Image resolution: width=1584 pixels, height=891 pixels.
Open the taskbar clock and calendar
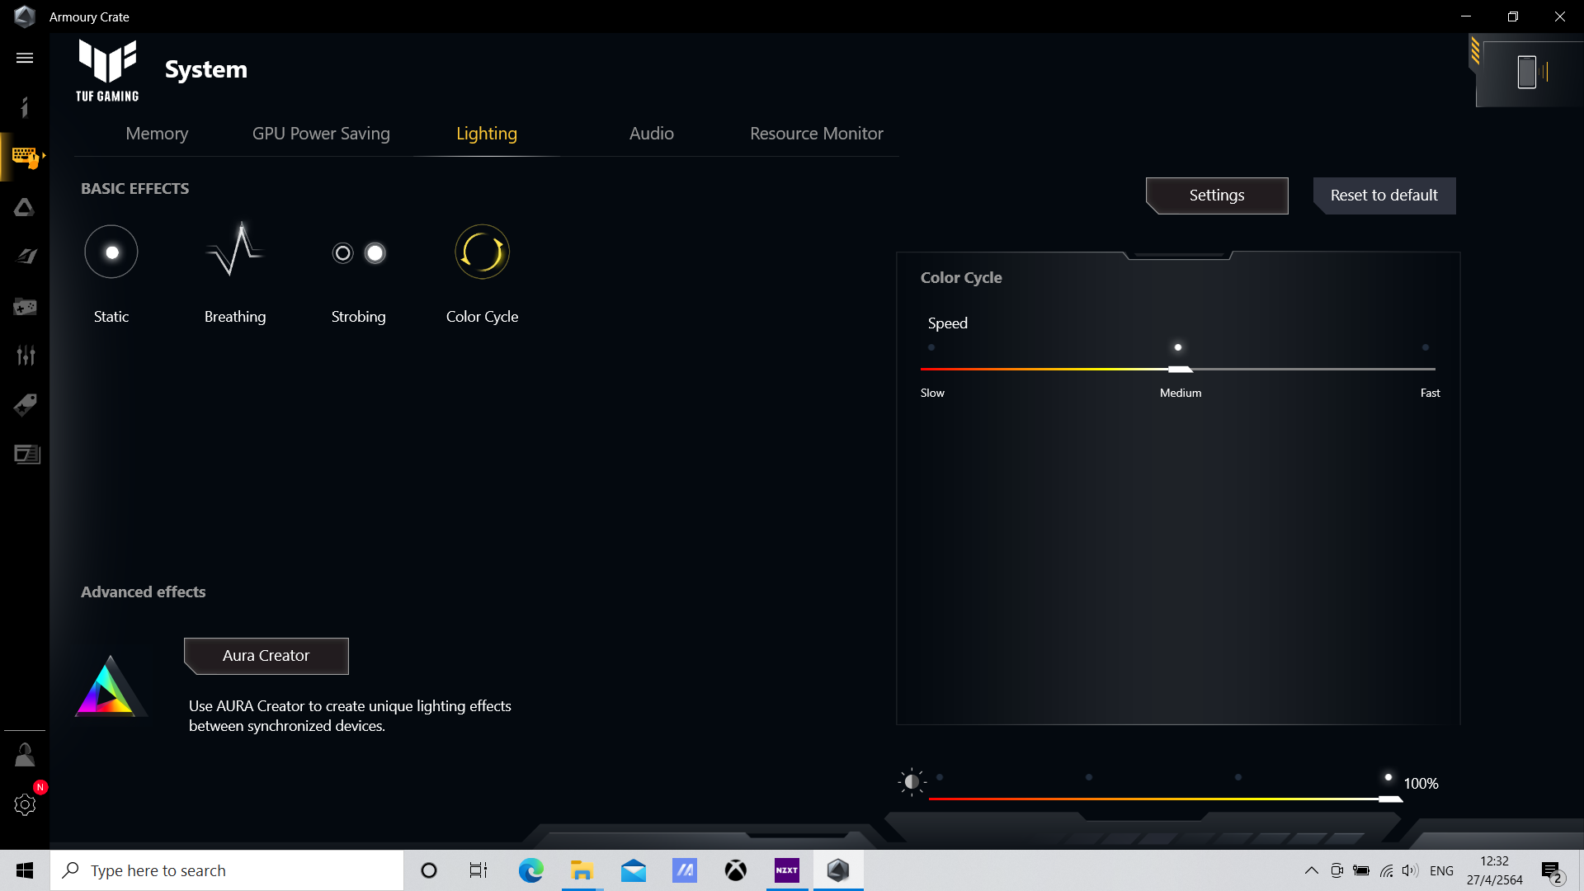click(x=1494, y=870)
